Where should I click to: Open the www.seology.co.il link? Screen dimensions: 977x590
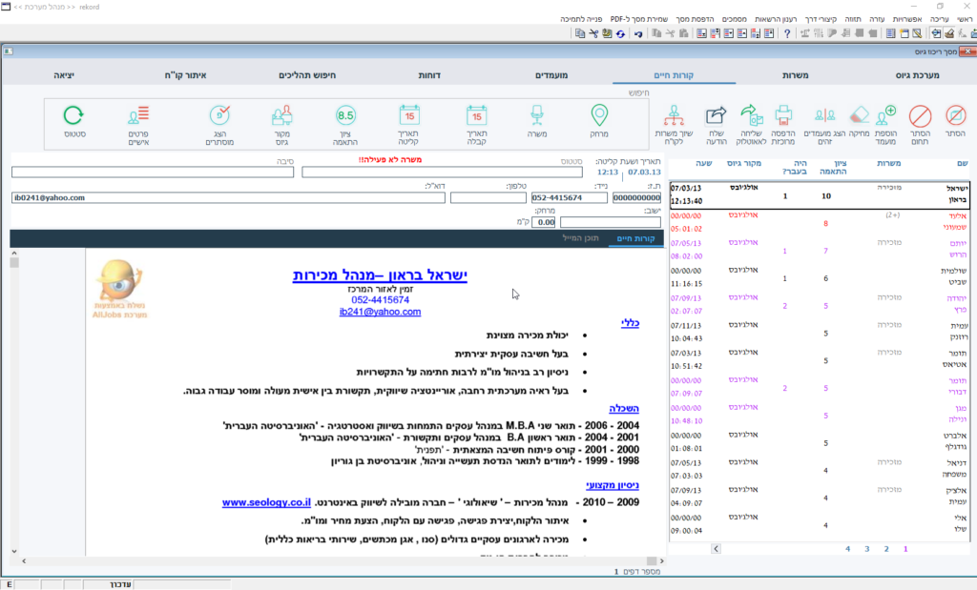pos(266,502)
